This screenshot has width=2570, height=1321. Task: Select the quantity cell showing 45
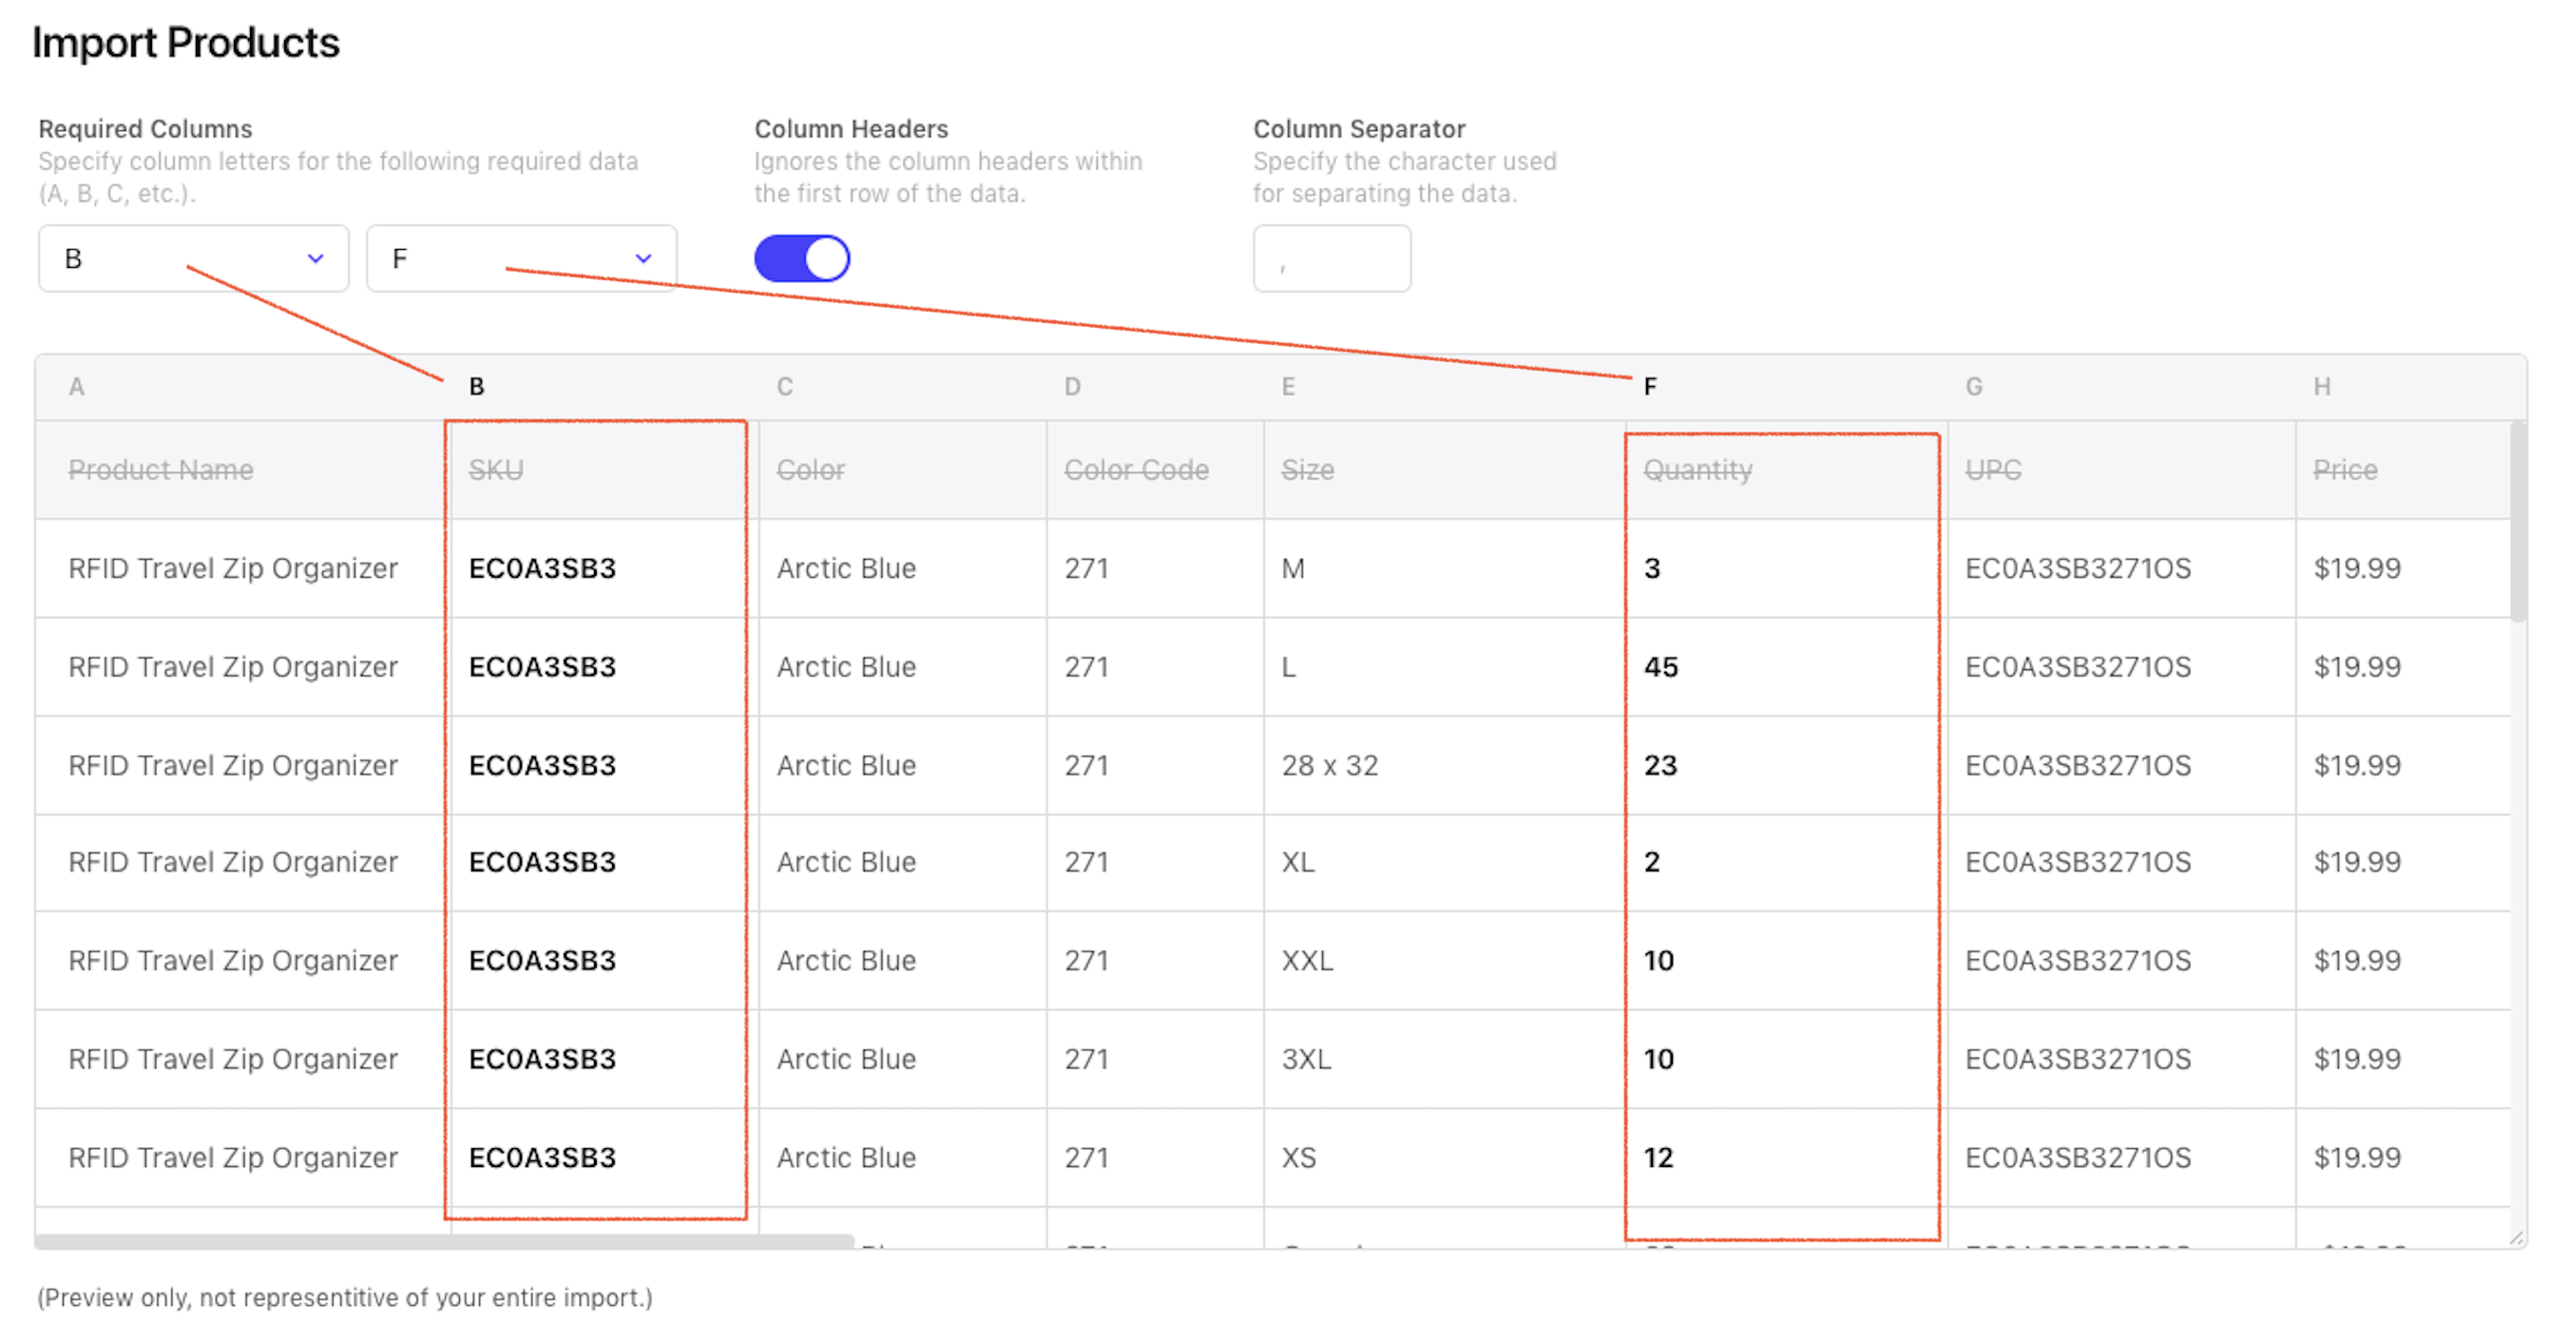click(x=1661, y=666)
